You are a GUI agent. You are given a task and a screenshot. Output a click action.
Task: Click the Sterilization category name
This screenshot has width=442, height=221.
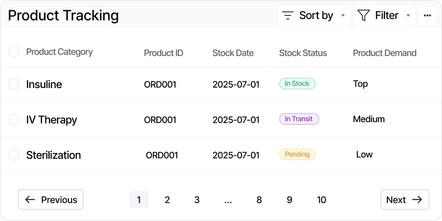(53, 155)
